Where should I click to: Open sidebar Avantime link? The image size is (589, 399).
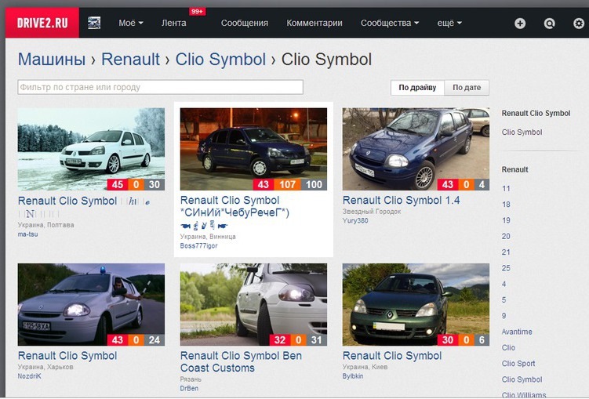tap(517, 332)
